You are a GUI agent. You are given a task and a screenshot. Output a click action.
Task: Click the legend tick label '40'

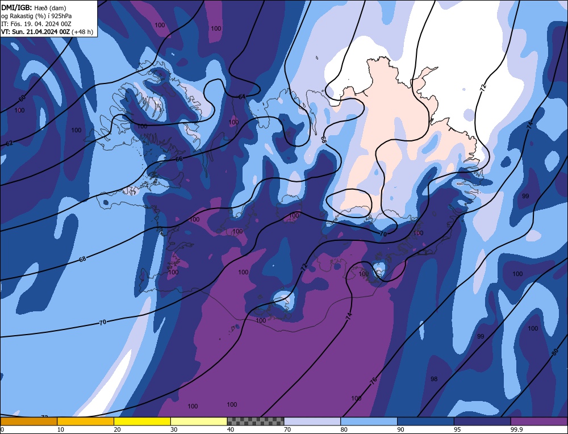coord(231,429)
